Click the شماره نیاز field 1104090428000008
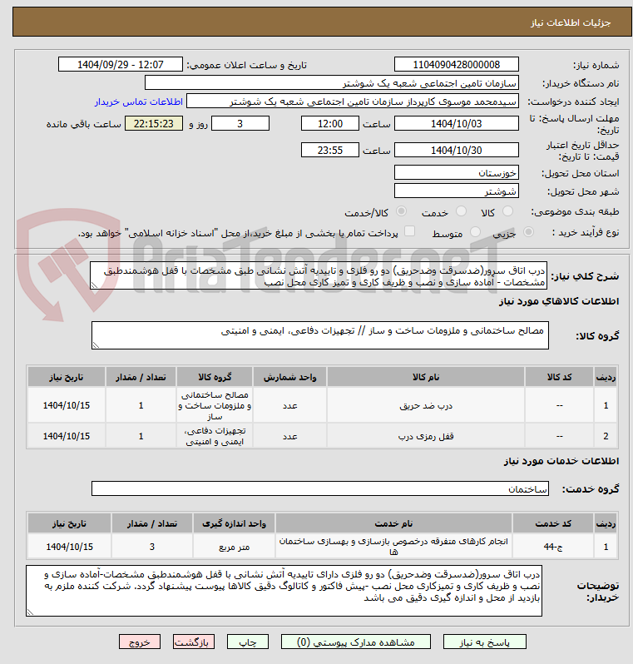 click(x=457, y=64)
